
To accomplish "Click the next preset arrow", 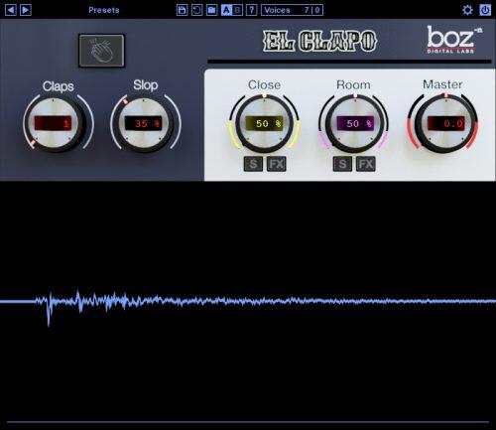I will [x=26, y=10].
